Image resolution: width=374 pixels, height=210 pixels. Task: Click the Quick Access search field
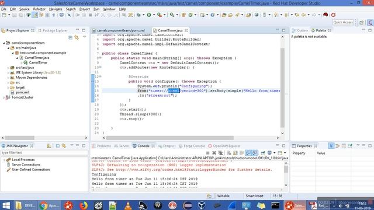tap(343, 22)
